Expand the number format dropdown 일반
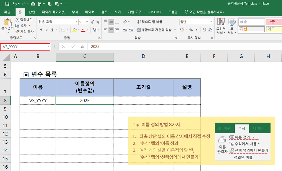282x171 pixels. [x=211, y=22]
